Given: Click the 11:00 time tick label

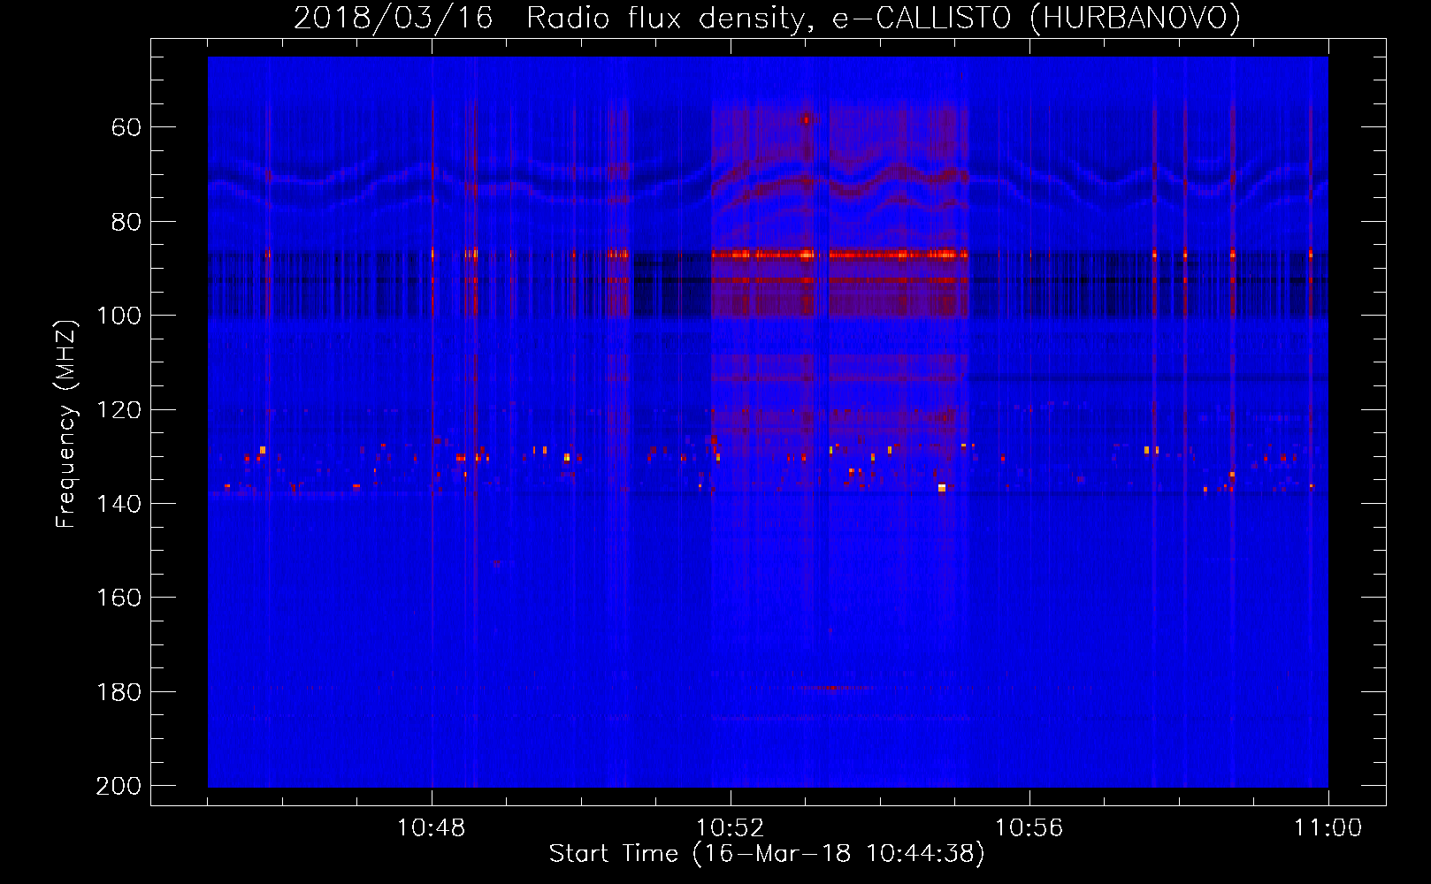Looking at the screenshot, I should 1328,828.
